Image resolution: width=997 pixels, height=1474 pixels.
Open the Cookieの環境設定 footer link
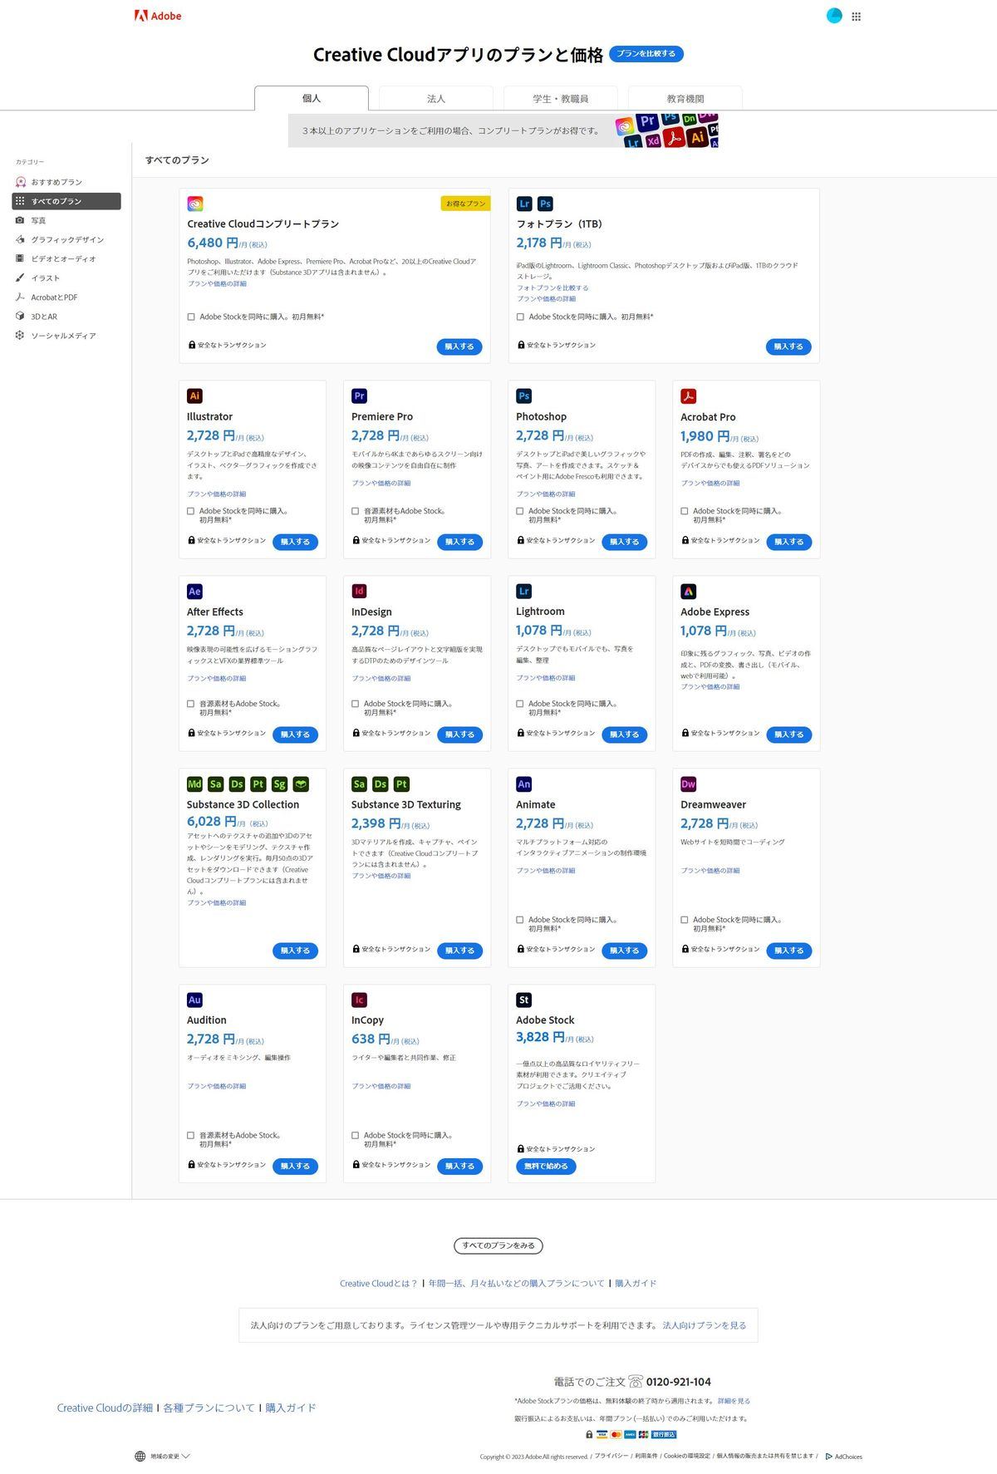tap(687, 1457)
